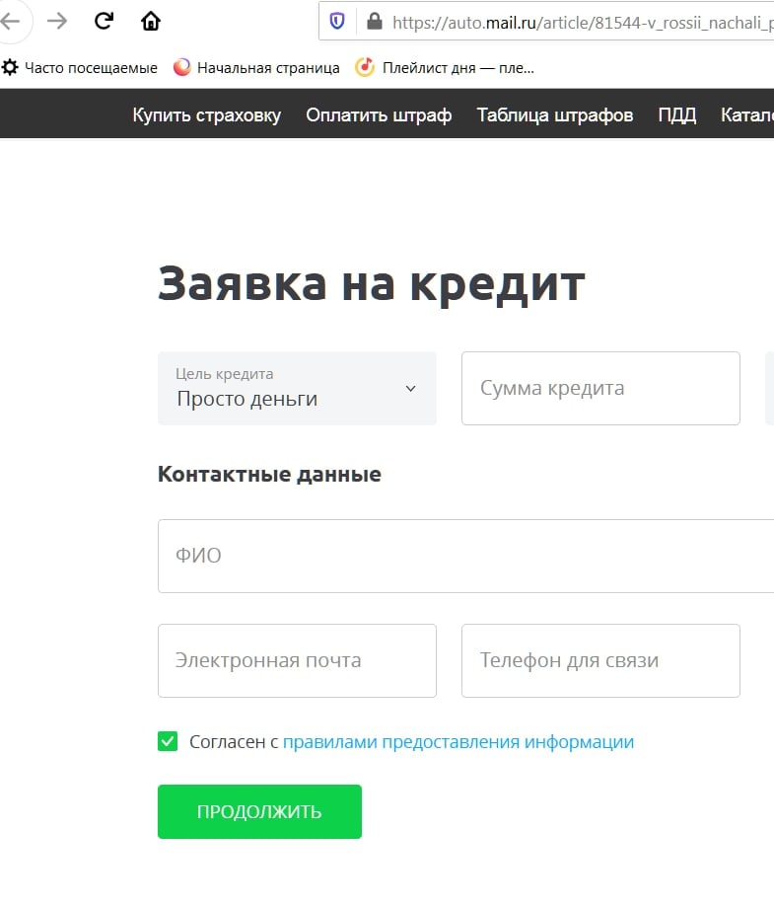View site security via the padlock icon
The width and height of the screenshot is (774, 907).
click(x=375, y=22)
